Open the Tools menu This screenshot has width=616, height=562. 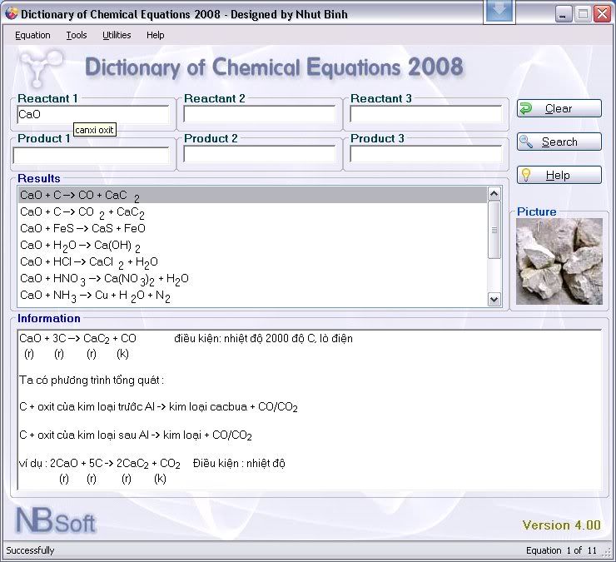[x=77, y=35]
